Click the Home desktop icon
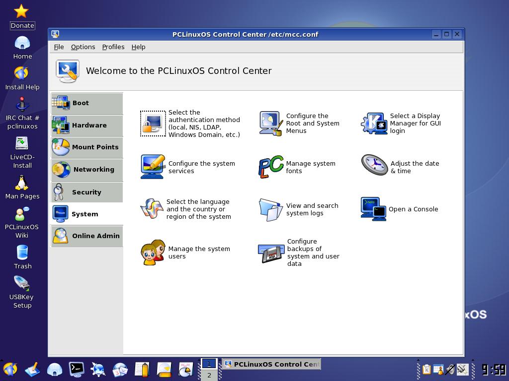This screenshot has height=381, width=509. 22,48
